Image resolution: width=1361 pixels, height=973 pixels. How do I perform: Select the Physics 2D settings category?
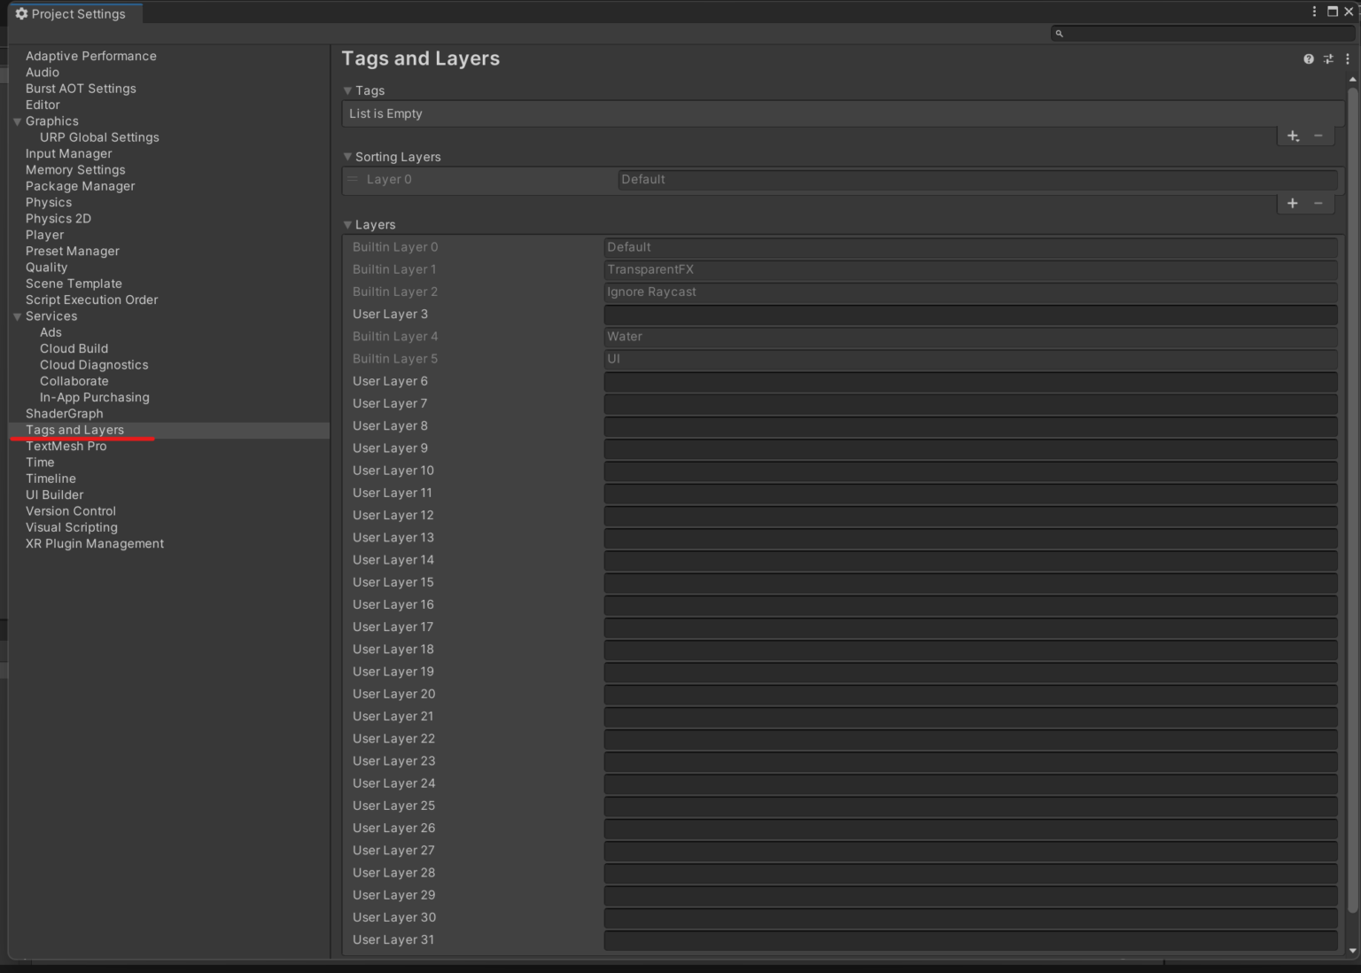tap(58, 218)
